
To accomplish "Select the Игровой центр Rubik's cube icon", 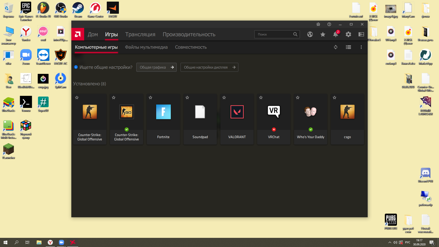I will tap(26, 130).
